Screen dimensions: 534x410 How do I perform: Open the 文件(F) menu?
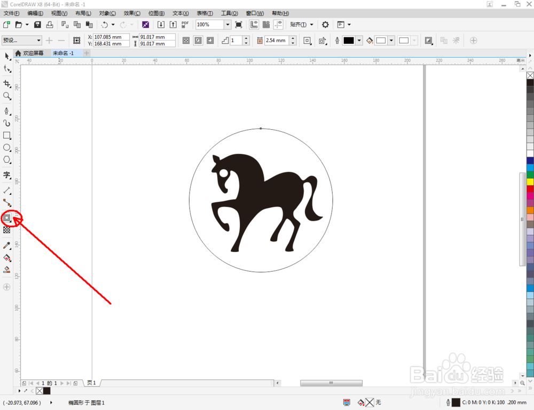(x=12, y=13)
